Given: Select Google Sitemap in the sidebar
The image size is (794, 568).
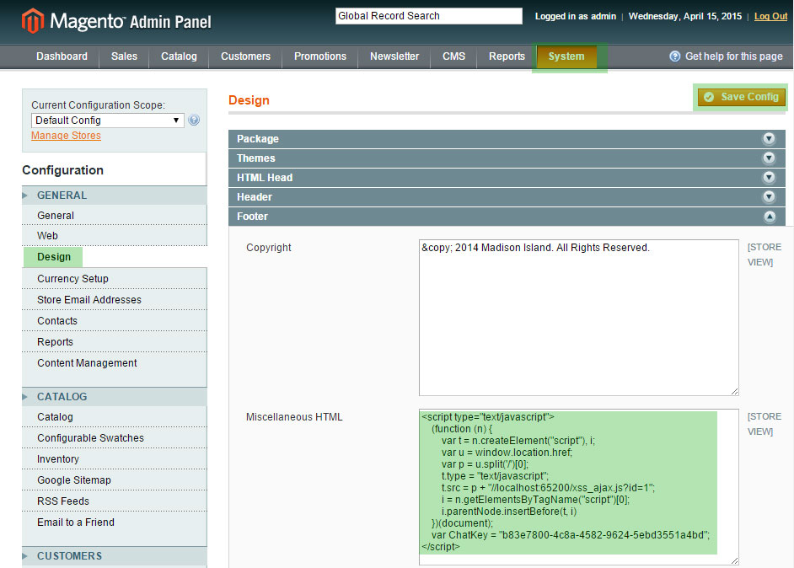Looking at the screenshot, I should tap(115, 480).
